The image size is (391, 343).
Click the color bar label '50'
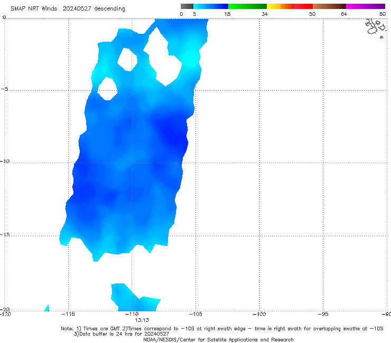312,14
